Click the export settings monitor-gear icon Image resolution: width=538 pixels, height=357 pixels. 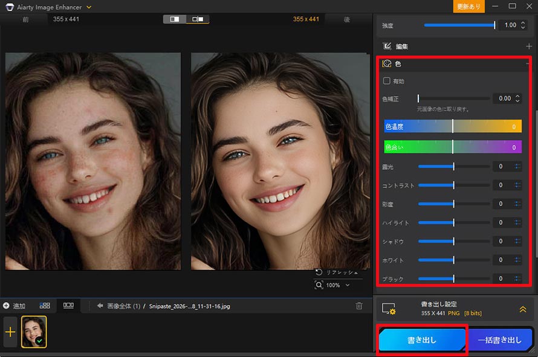click(x=389, y=309)
